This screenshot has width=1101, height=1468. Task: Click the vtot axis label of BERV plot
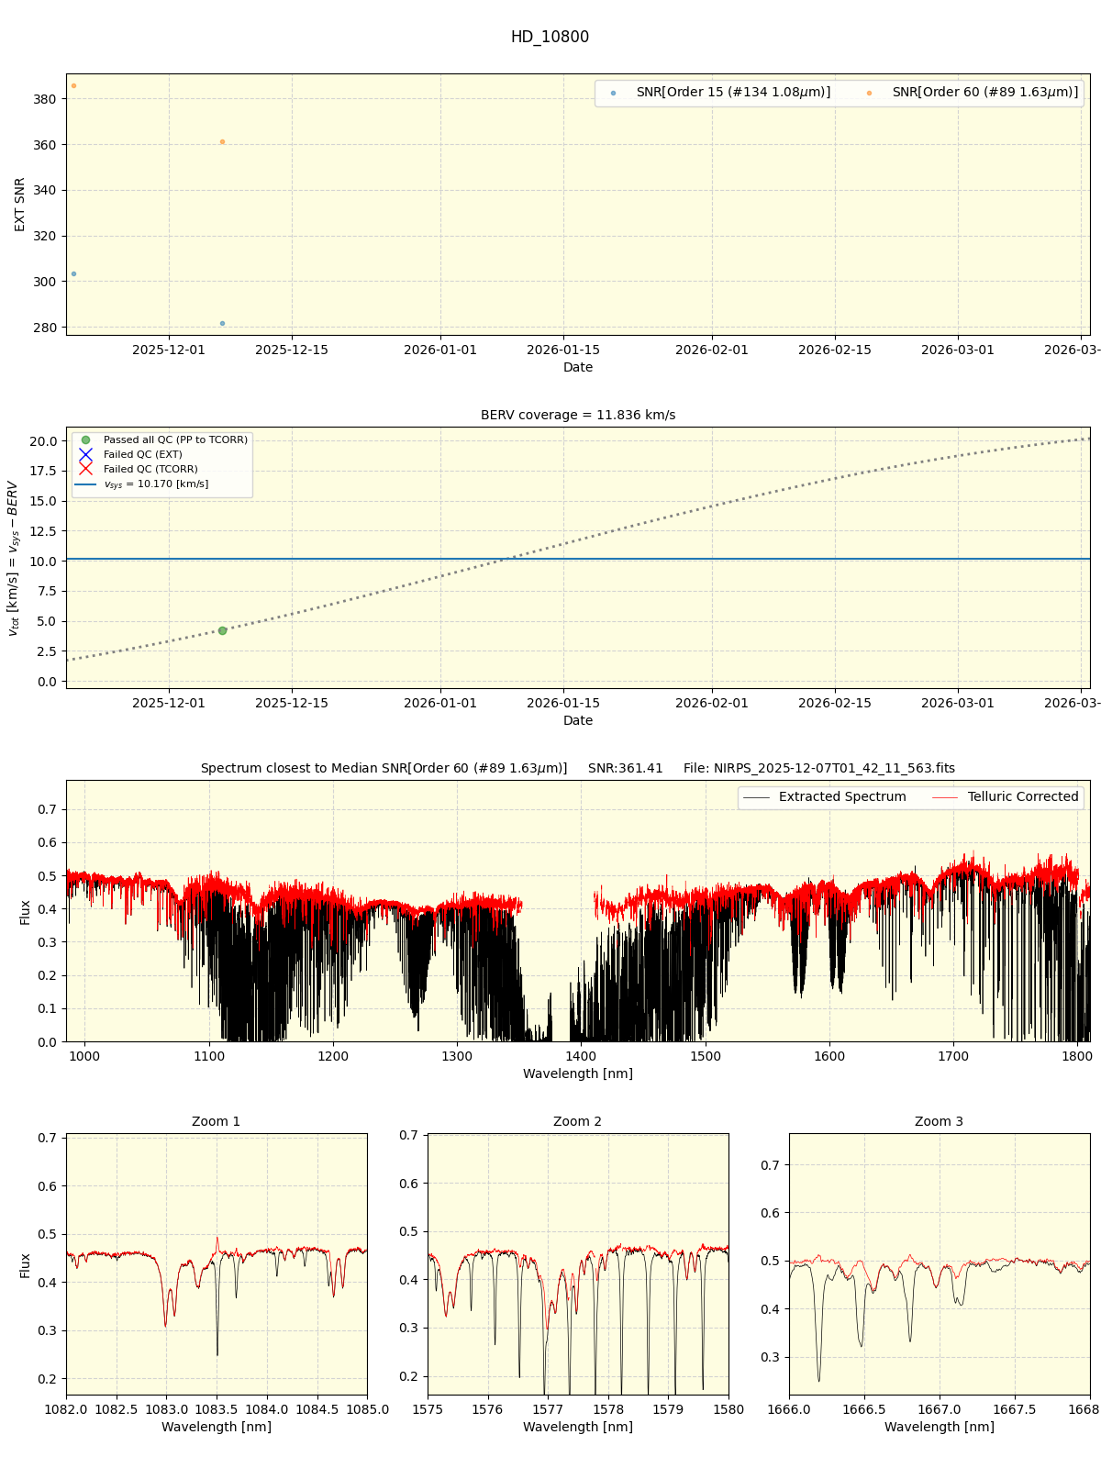pyautogui.click(x=13, y=558)
